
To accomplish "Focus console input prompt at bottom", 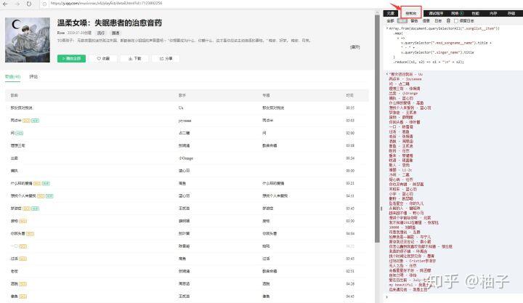I will [x=453, y=297].
